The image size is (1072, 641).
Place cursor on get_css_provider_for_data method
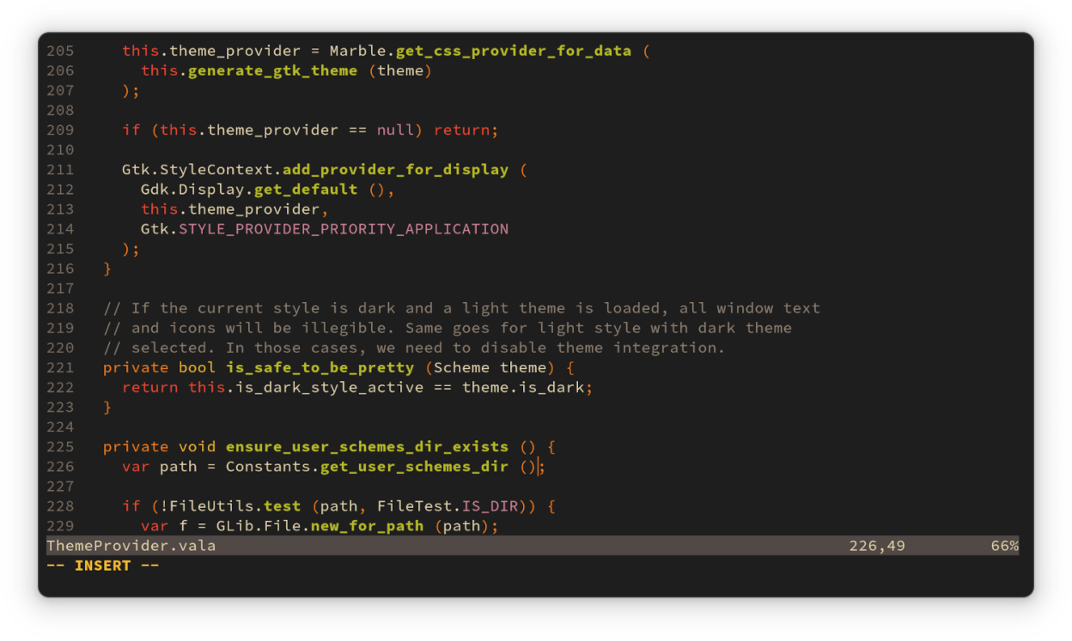pyautogui.click(x=513, y=51)
